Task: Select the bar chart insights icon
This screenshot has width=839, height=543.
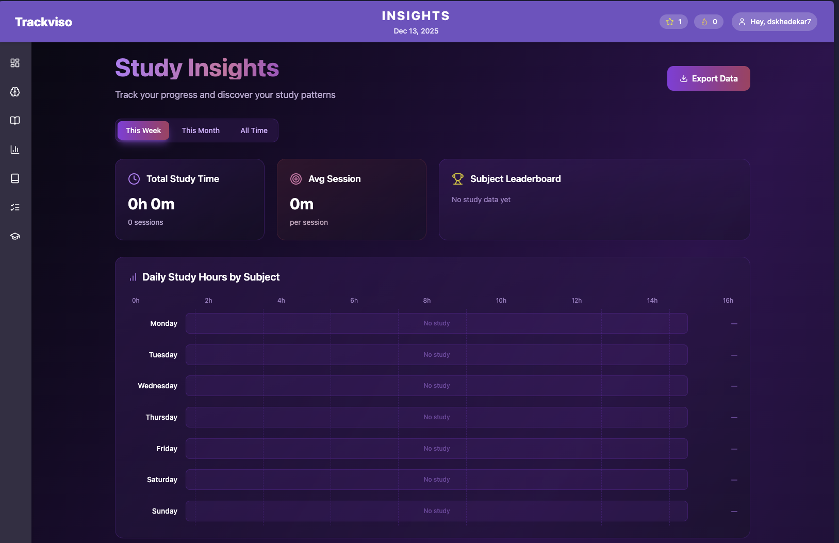Action: (x=14, y=150)
